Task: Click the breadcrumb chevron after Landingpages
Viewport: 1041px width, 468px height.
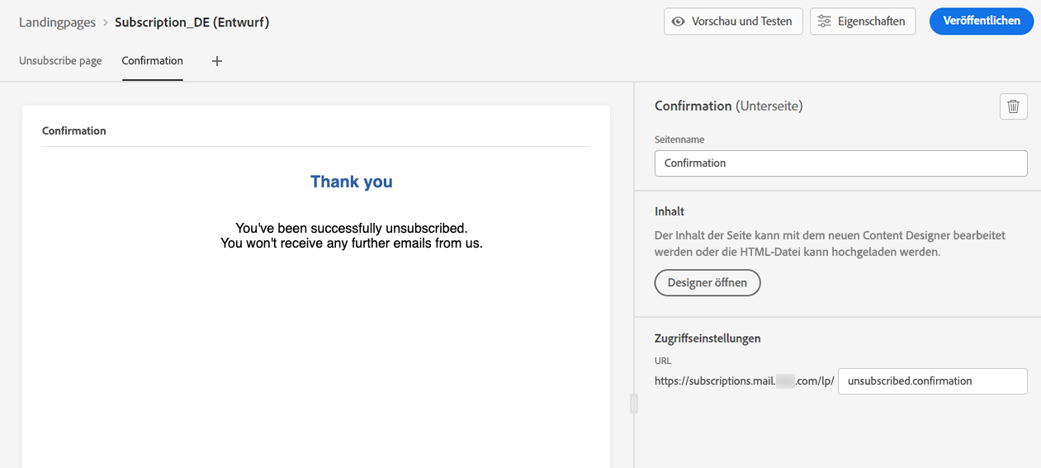Action: click(x=106, y=22)
